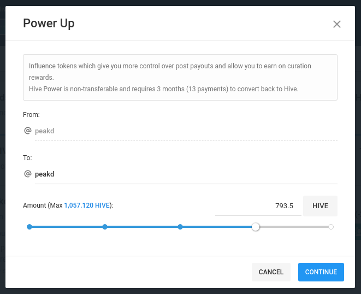
Task: Click the blue track between first two markers
Action: 67,227
